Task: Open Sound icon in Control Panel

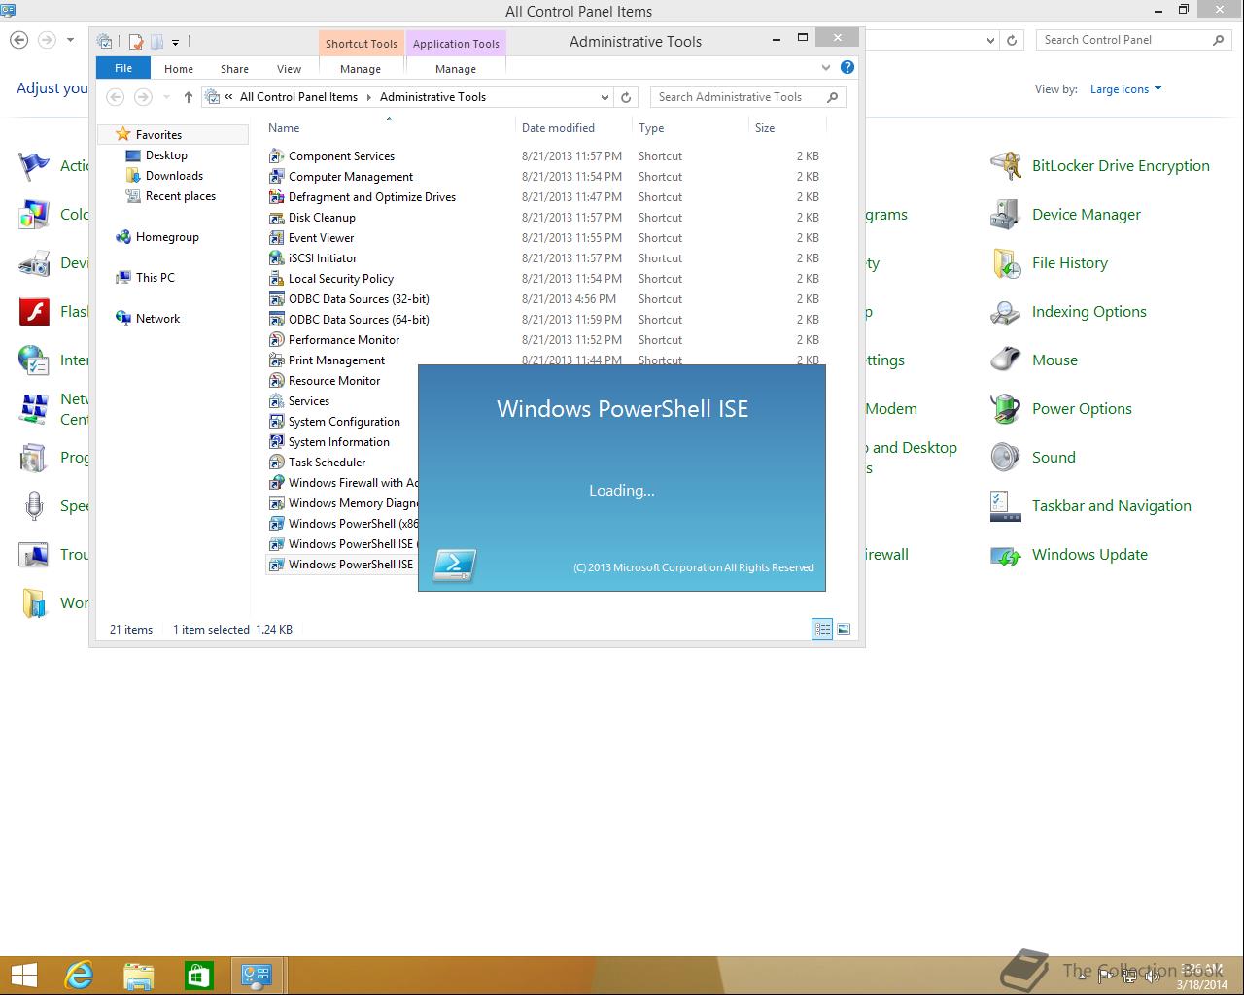Action: click(1006, 458)
